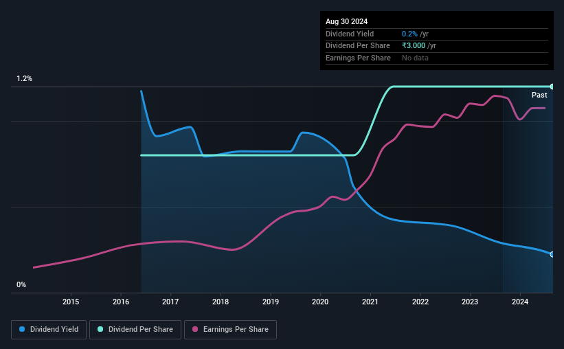Click the 0.2% dividend yield value
The image size is (564, 349).
tap(409, 34)
